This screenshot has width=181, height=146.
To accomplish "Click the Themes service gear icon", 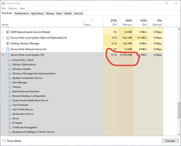I will (9, 87).
